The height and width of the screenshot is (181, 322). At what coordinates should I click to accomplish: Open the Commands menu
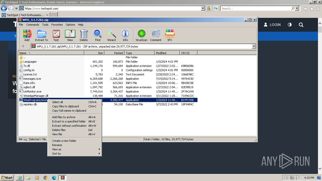tap(32, 25)
